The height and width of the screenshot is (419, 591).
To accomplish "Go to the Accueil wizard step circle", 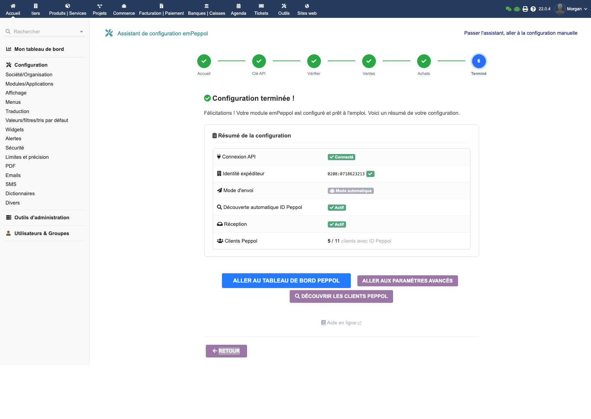I will click(204, 61).
